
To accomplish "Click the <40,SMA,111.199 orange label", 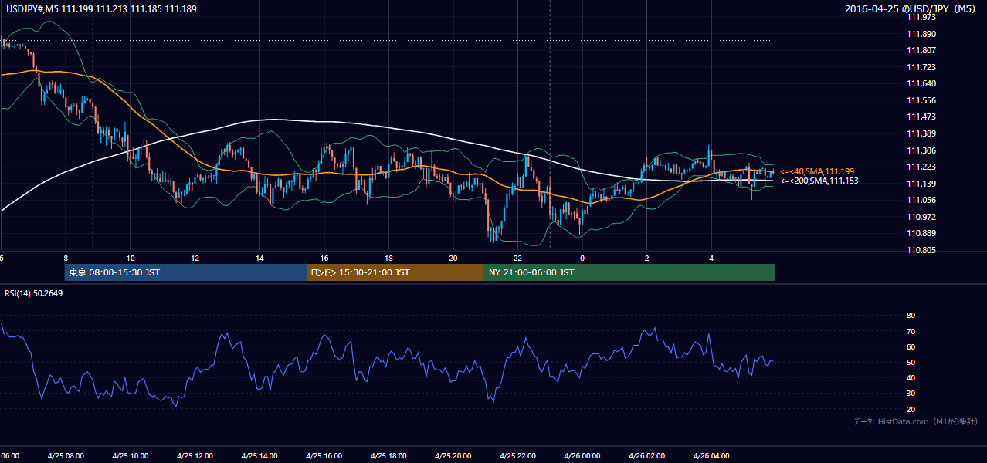I will tap(817, 171).
